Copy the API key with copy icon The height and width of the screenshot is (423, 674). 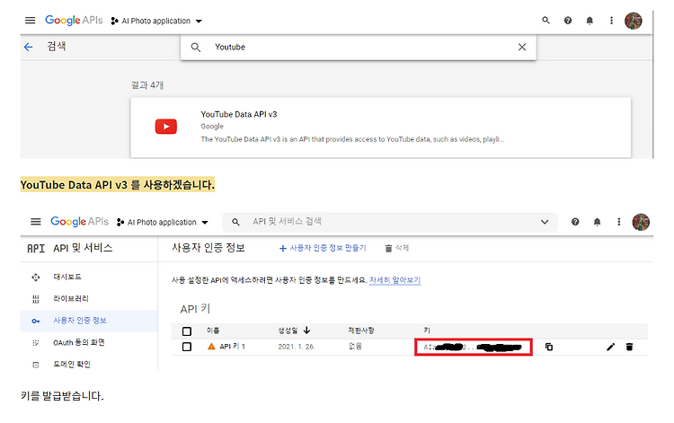549,347
